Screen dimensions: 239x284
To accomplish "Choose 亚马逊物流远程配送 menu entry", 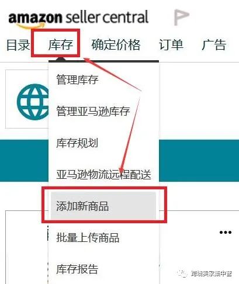I will click(103, 174).
